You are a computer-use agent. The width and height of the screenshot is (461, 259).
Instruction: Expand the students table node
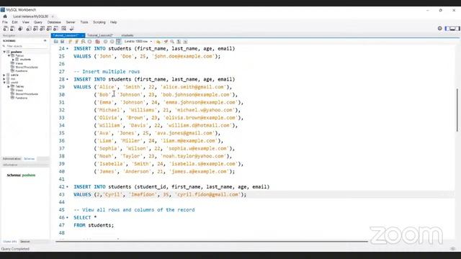pos(13,59)
